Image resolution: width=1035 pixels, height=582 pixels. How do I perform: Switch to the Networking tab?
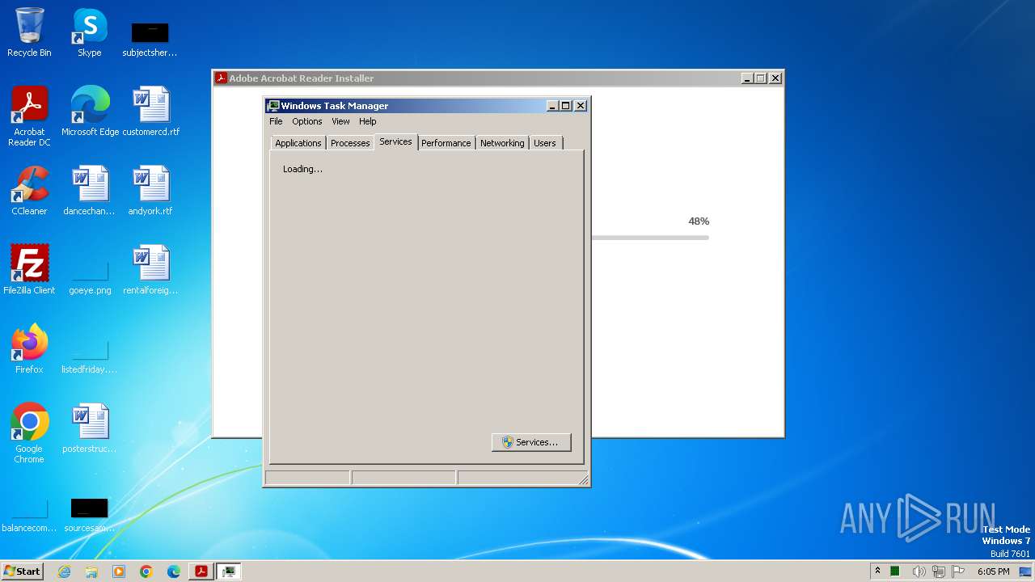502,143
